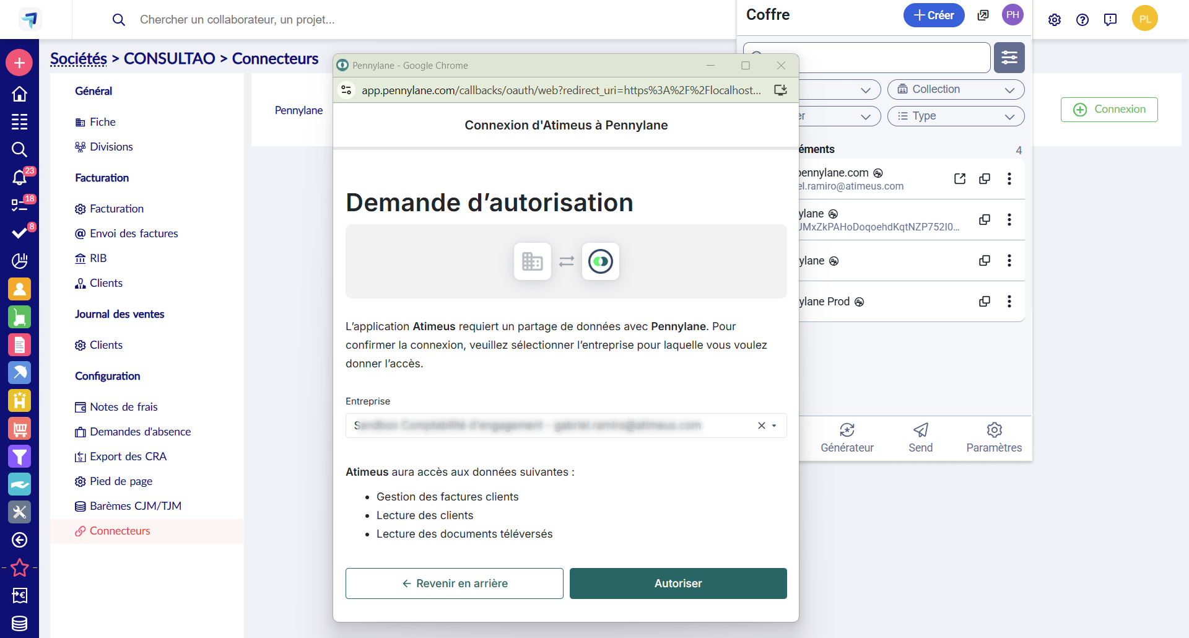The image size is (1189, 638).
Task: Open Envoi des factures settings
Action: click(x=126, y=234)
